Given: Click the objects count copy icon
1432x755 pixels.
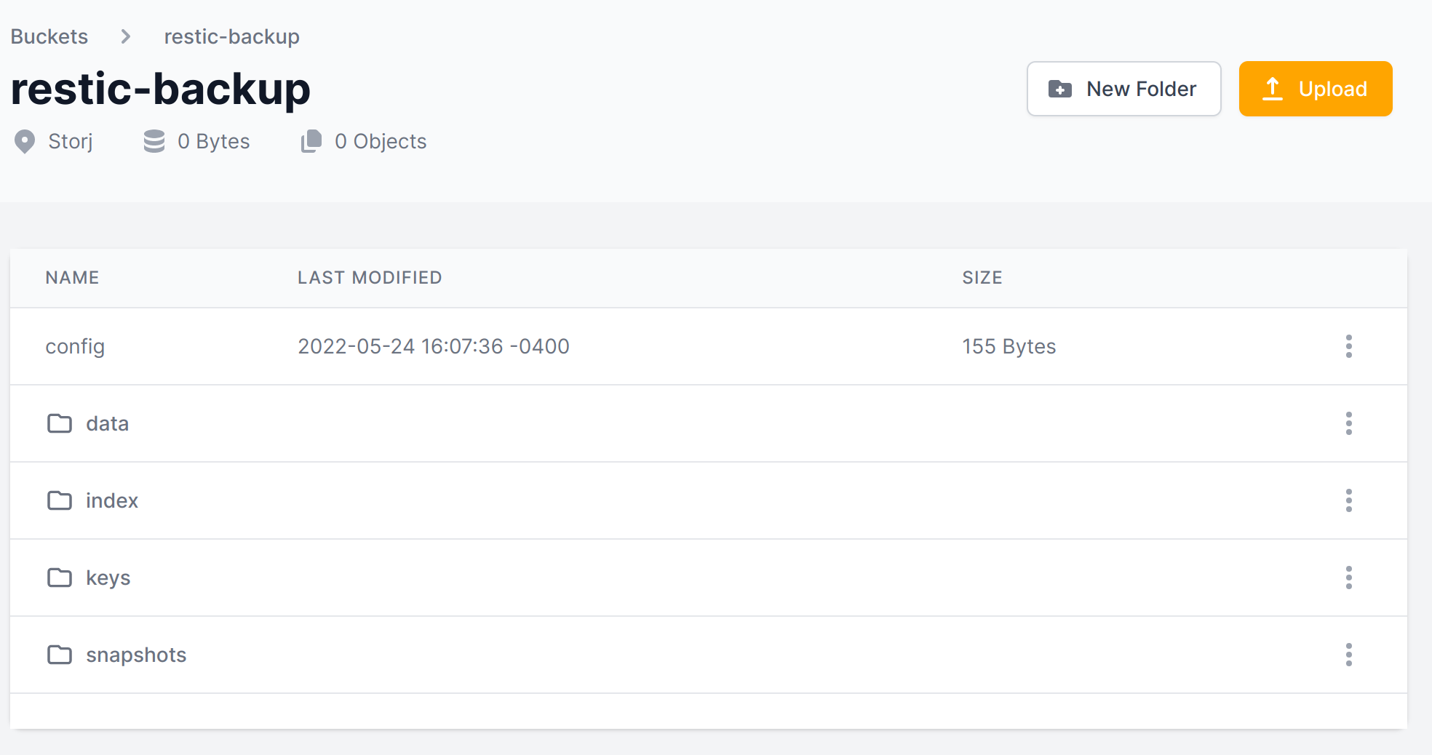Looking at the screenshot, I should pyautogui.click(x=311, y=142).
